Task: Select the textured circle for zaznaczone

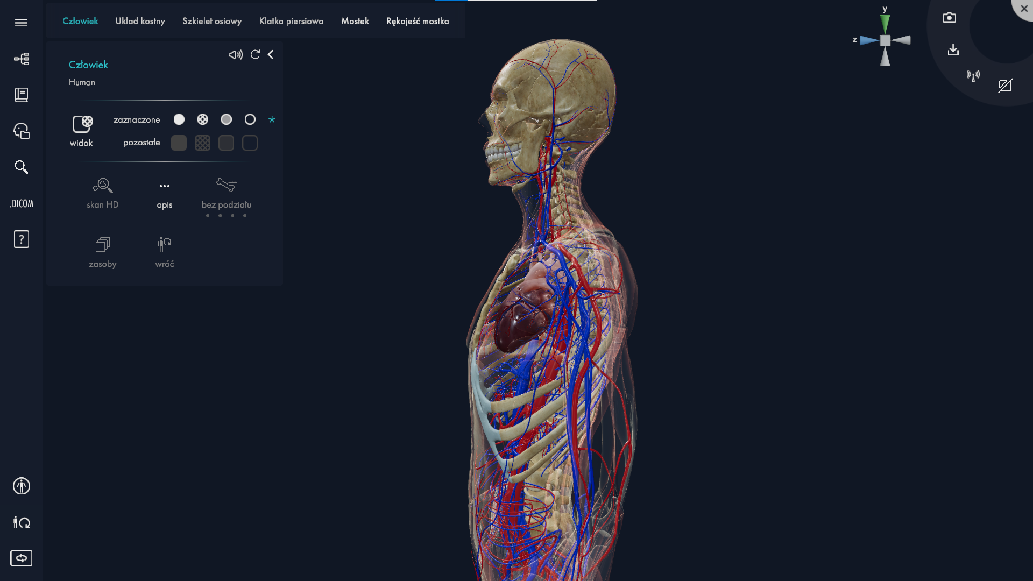Action: click(x=202, y=119)
